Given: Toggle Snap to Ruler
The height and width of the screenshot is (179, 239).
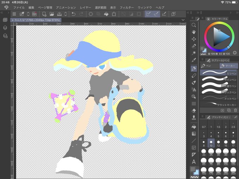Looking at the screenshot, I should 148,14.
